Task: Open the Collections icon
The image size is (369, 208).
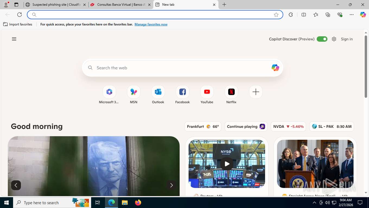Action: (x=328, y=15)
